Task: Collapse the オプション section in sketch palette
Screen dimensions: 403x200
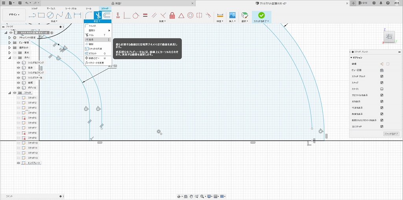Action: (351, 58)
